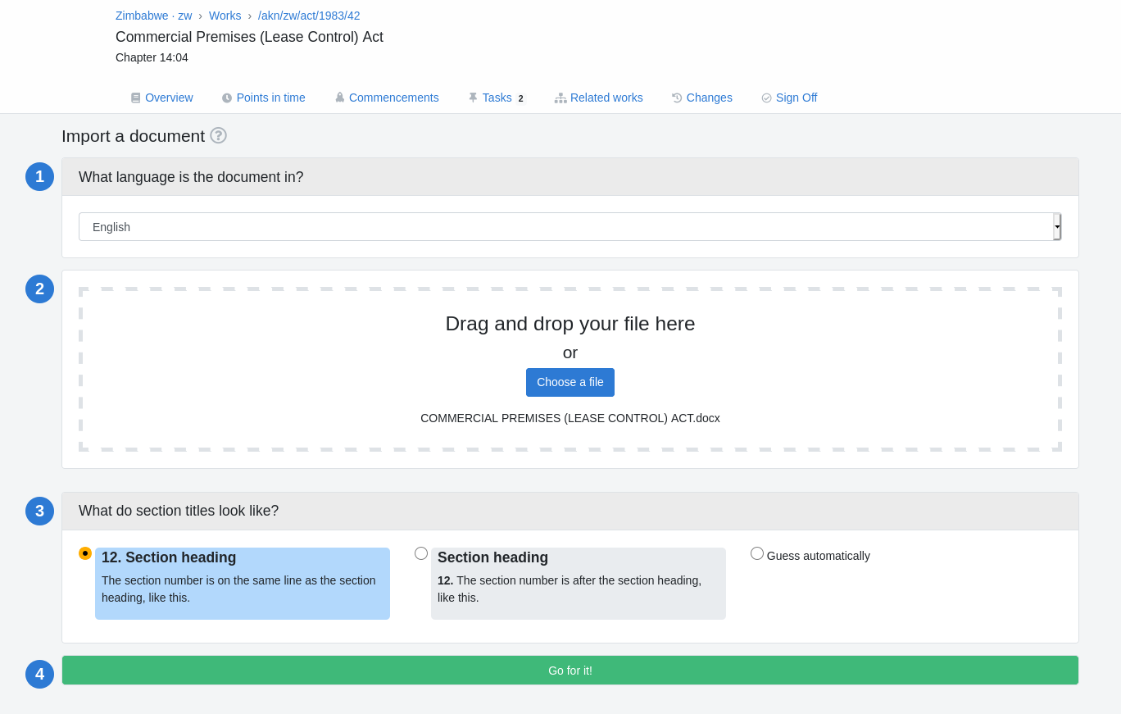Viewport: 1121px width, 714px height.
Task: Open the English language dropdown
Action: click(x=565, y=227)
